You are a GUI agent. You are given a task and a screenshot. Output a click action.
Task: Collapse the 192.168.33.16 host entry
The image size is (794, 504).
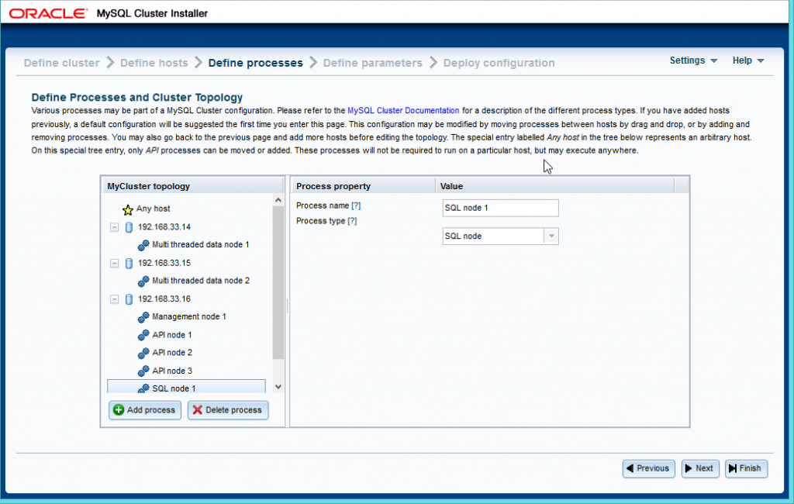(114, 299)
